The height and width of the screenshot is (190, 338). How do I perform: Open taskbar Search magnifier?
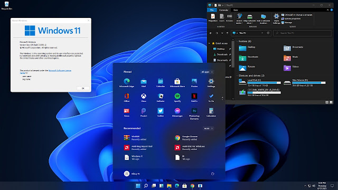(146, 186)
